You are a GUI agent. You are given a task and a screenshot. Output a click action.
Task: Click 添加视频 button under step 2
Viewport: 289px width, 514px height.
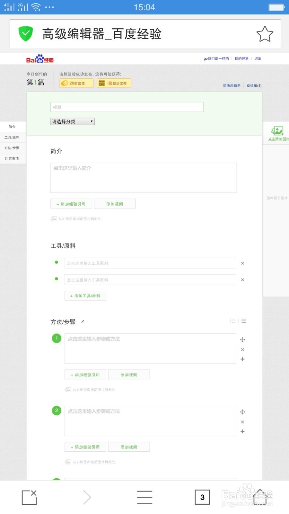coord(129,447)
